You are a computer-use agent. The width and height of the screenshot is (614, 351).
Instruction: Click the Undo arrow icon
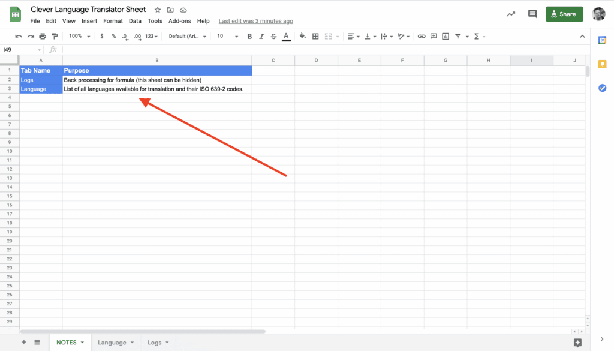click(x=19, y=37)
